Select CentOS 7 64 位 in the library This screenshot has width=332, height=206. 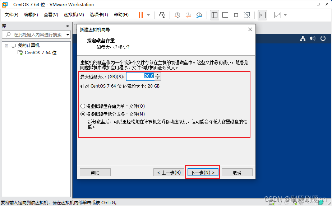tap(41, 53)
